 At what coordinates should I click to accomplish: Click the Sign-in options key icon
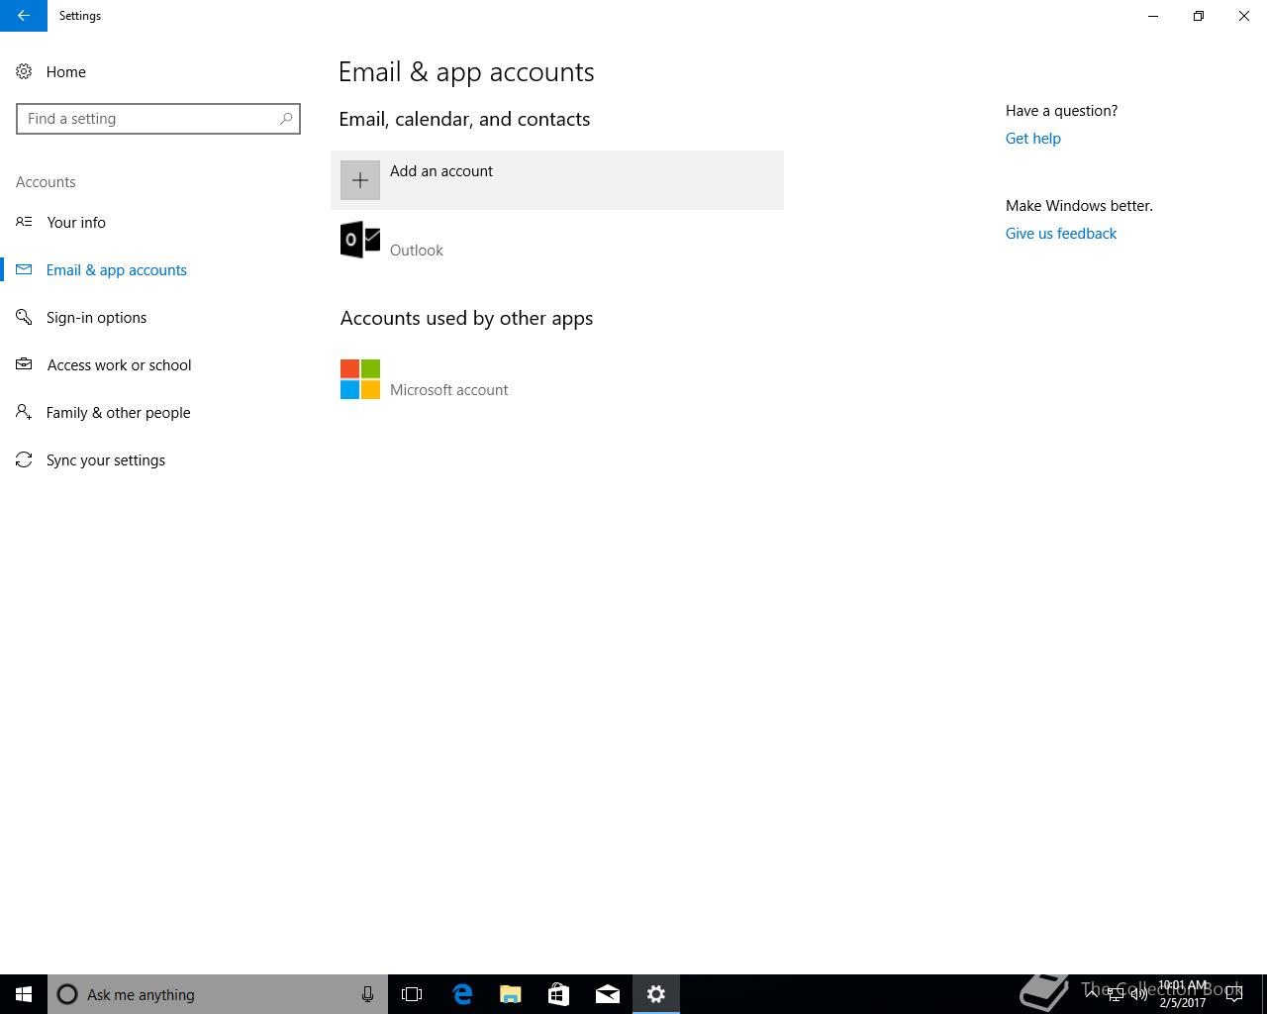point(24,317)
